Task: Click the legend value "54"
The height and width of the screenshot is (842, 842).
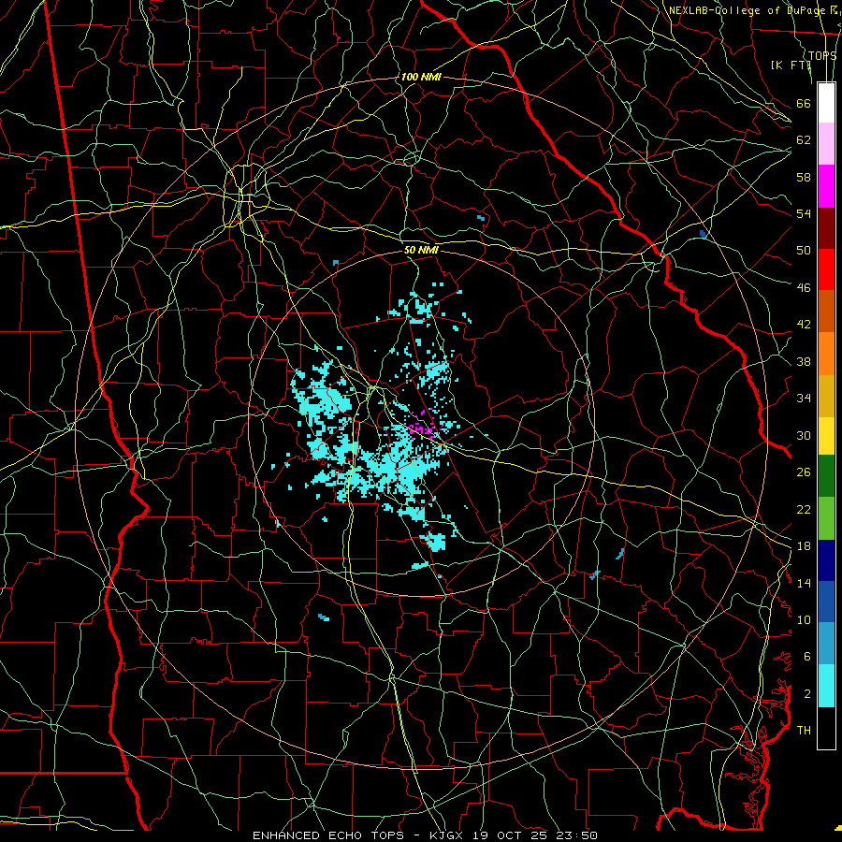Action: point(804,213)
